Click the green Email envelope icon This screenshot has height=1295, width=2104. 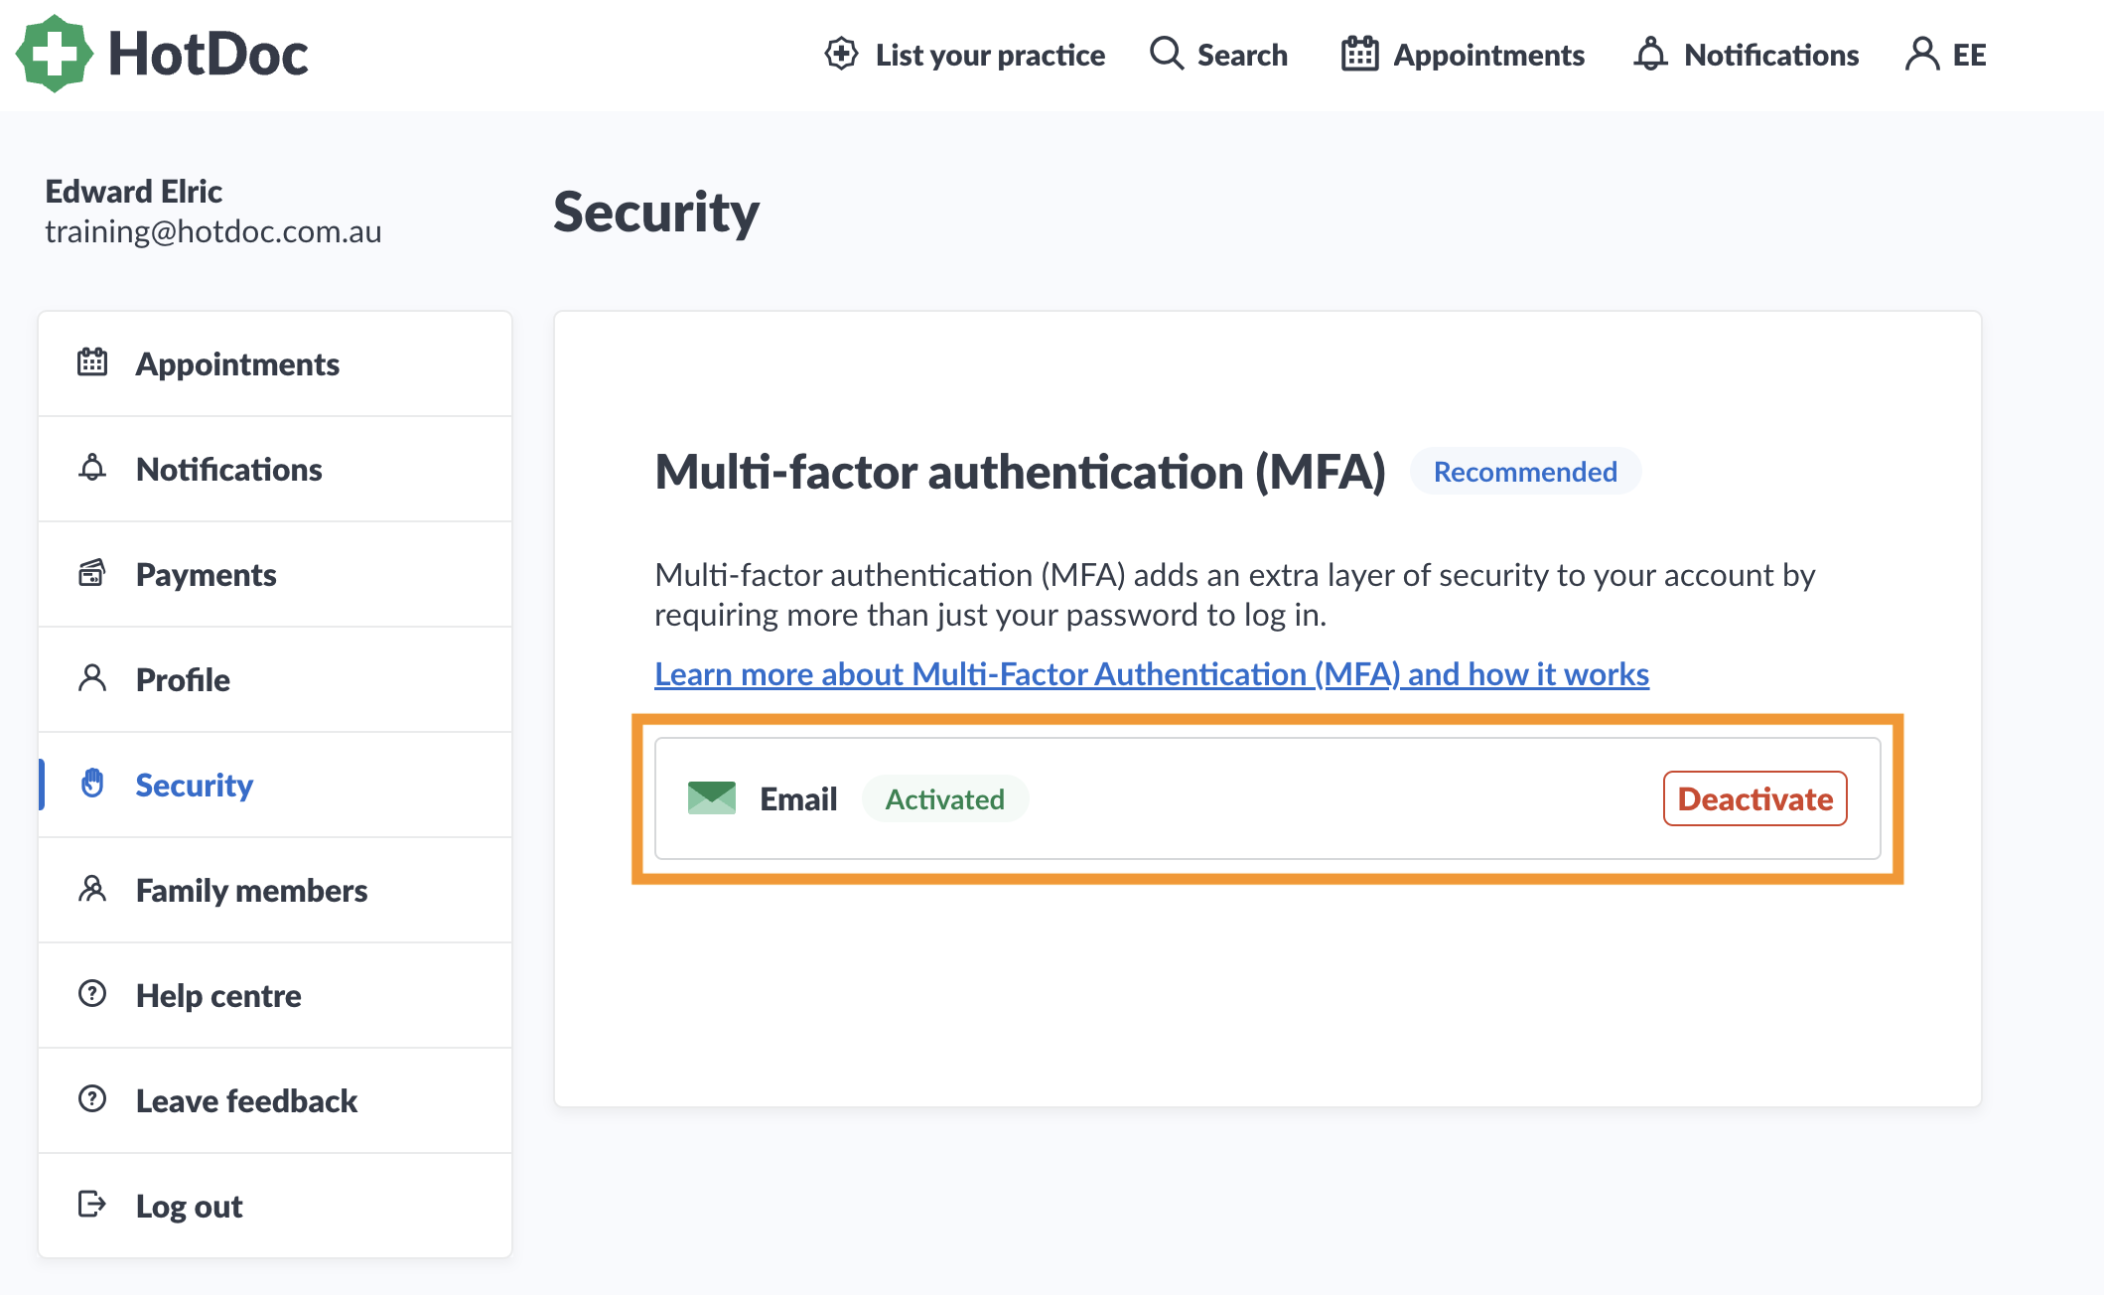coord(712,797)
